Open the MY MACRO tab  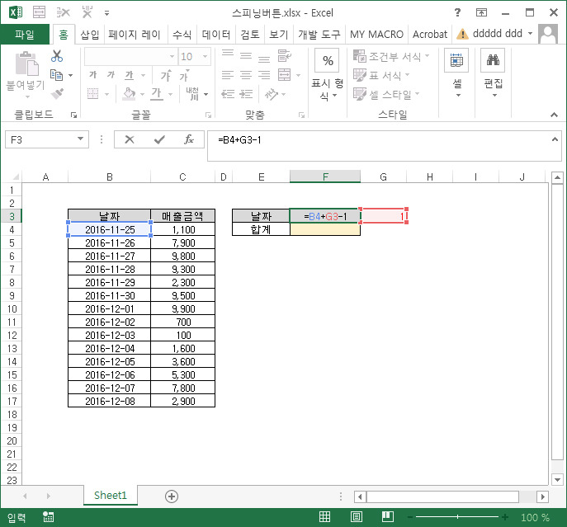tap(376, 35)
